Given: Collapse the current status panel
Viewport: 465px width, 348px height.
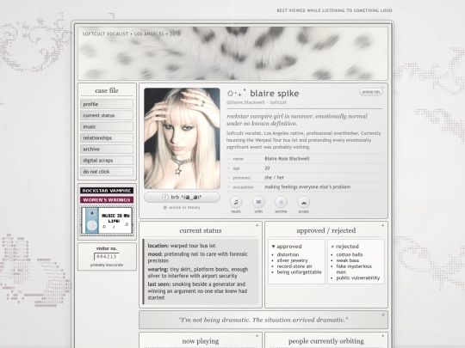Looking at the screenshot, I should point(257,225).
